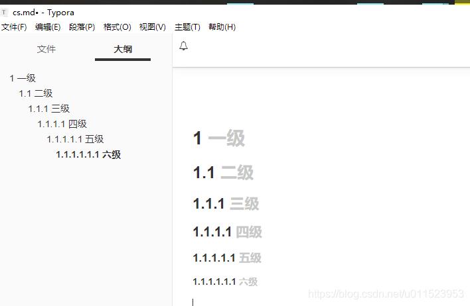470x306 pixels.
Task: Click the Typora app icon in title bar
Action: click(x=4, y=13)
